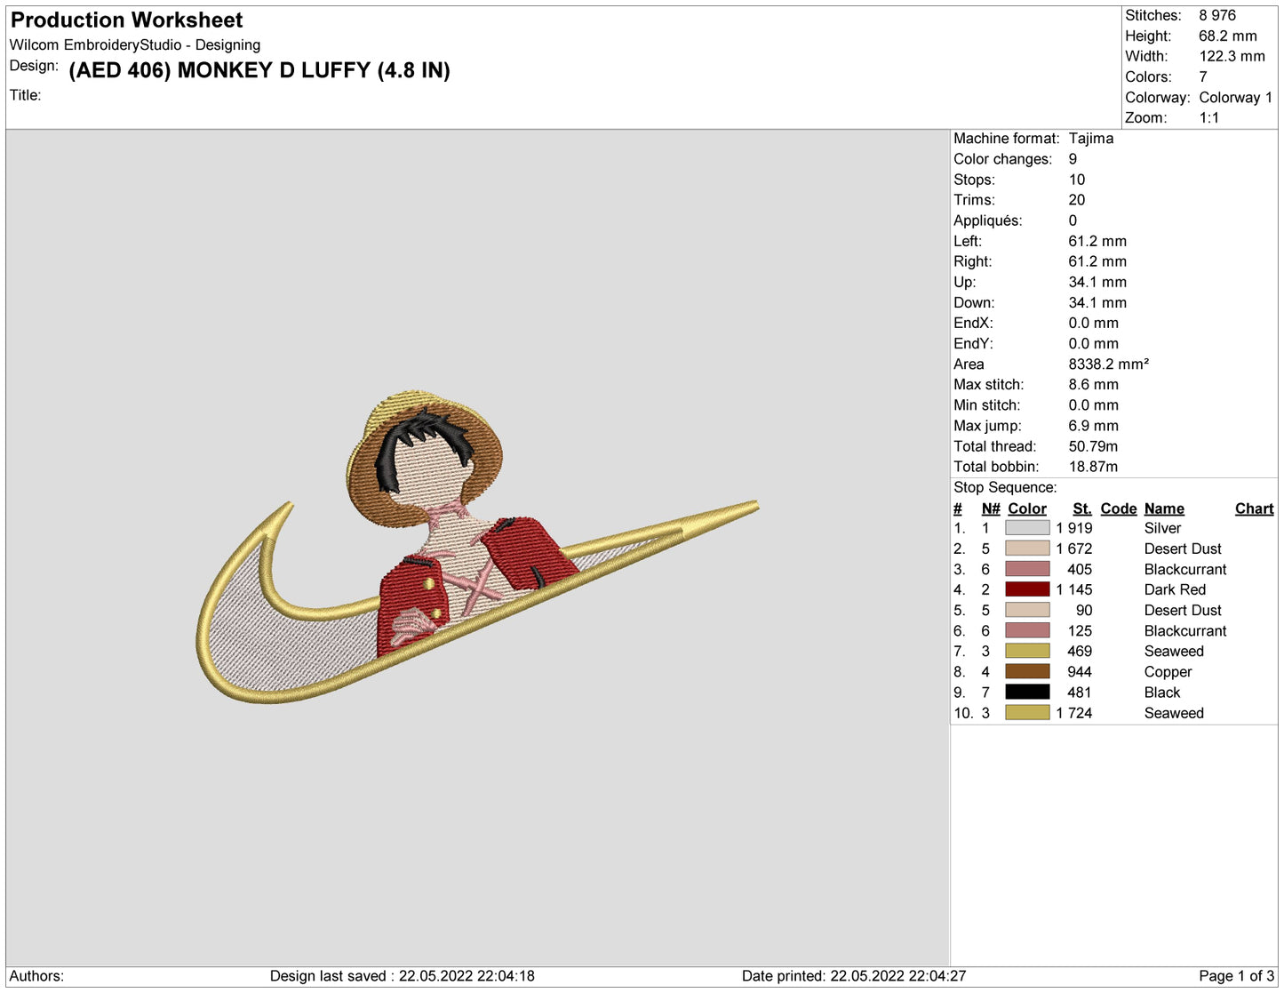Click the 'Name' column header
Image resolution: width=1284 pixels, height=993 pixels.
click(1164, 509)
